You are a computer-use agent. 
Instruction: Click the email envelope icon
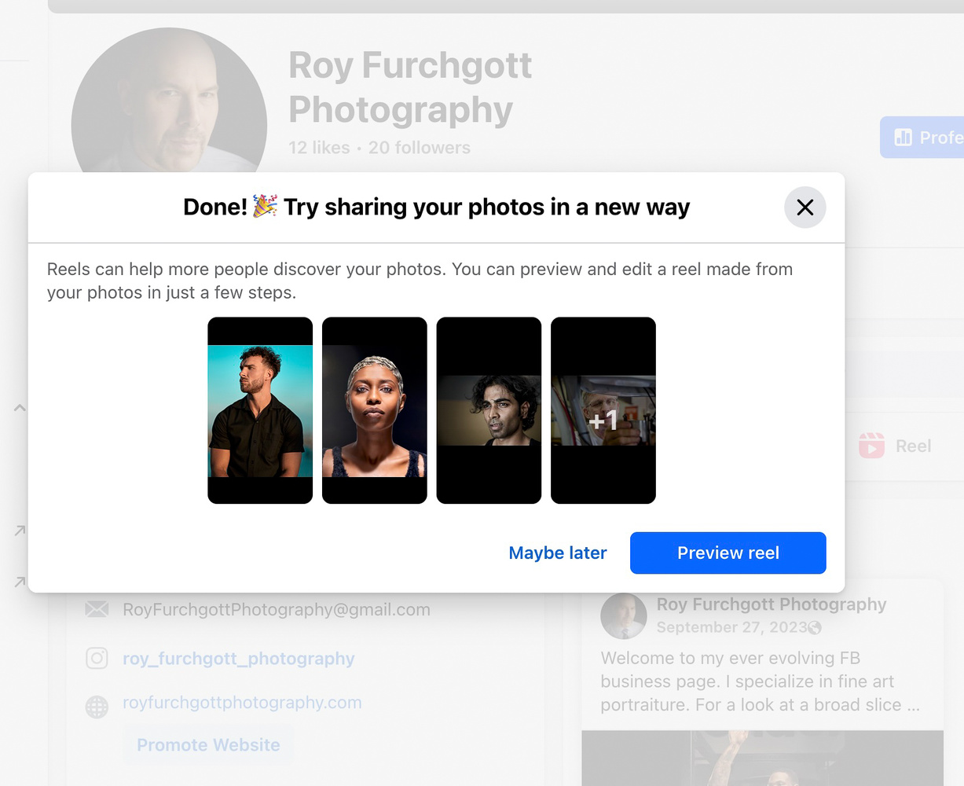(97, 609)
